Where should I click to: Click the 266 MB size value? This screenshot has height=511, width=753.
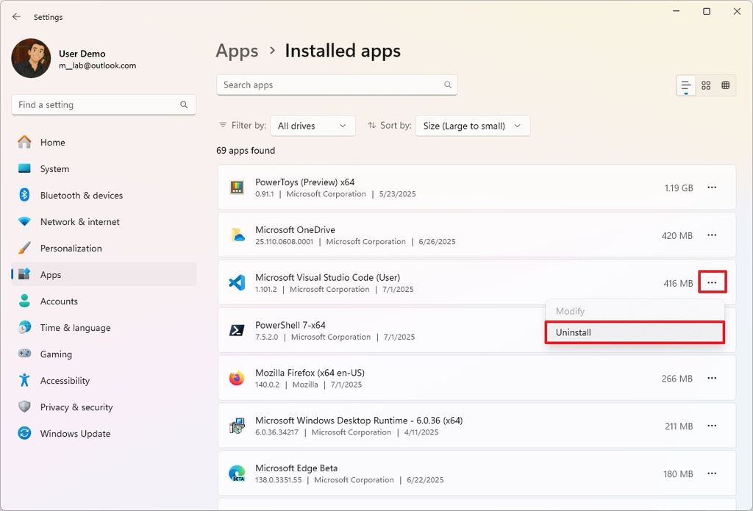pyautogui.click(x=677, y=379)
